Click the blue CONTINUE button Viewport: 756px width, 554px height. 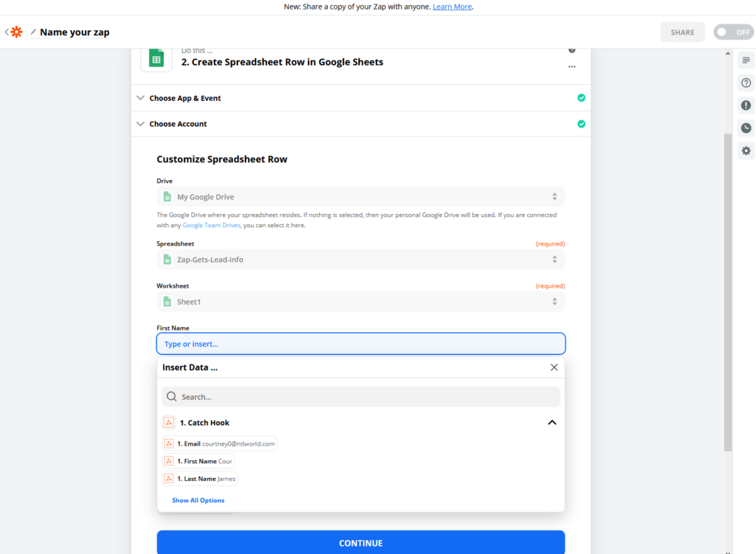pyautogui.click(x=360, y=542)
